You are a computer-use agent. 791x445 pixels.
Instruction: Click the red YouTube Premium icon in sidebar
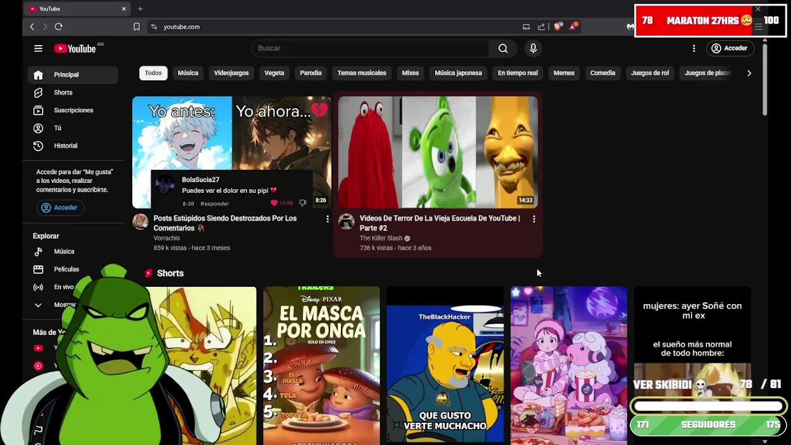(x=38, y=349)
